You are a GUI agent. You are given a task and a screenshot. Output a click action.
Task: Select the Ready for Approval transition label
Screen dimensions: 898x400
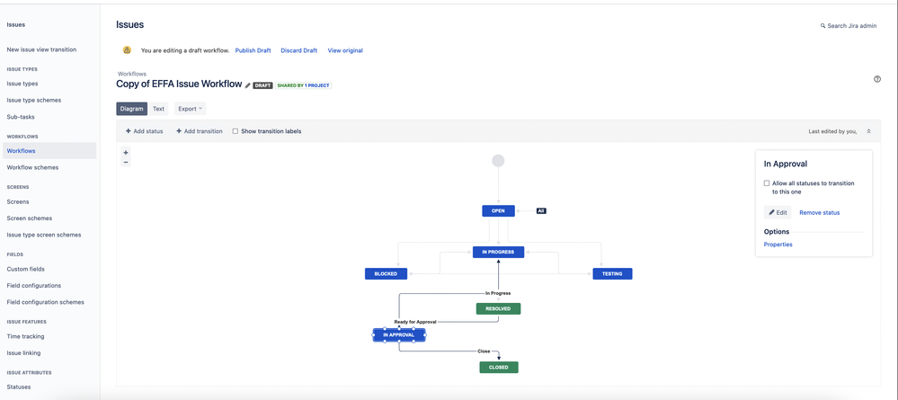click(x=415, y=322)
